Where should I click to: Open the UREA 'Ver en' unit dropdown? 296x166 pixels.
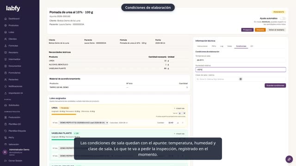182,113
